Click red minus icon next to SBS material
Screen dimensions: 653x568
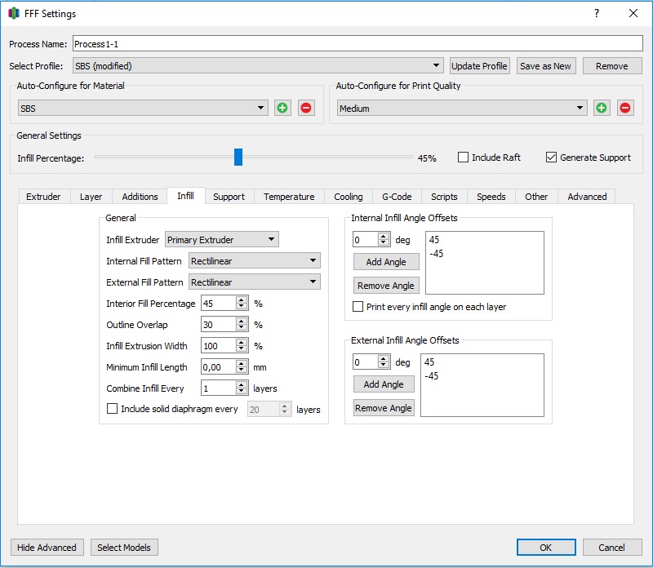(306, 108)
